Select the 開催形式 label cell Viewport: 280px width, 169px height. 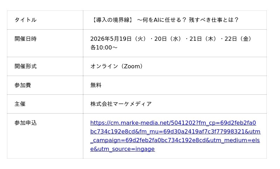point(25,66)
